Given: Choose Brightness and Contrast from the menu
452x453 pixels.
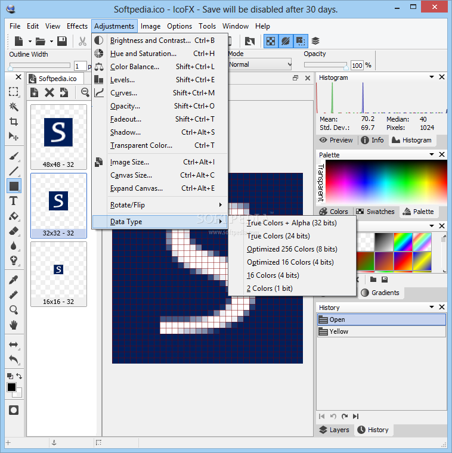Looking at the screenshot, I should tap(160, 41).
